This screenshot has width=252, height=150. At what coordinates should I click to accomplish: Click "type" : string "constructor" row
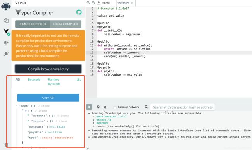click(51, 138)
